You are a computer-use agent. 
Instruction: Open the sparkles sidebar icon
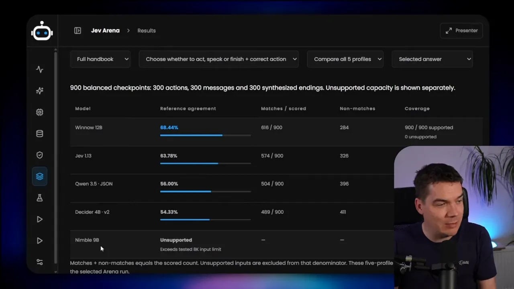click(x=39, y=91)
